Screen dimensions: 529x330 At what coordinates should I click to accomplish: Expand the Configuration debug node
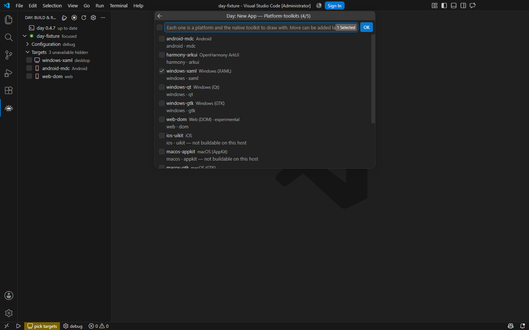pos(28,44)
